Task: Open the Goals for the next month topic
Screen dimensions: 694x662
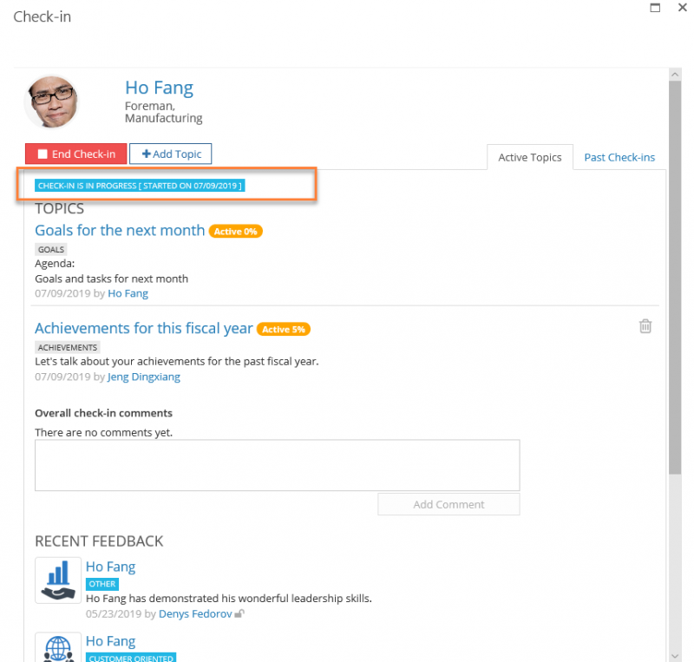Action: [119, 230]
